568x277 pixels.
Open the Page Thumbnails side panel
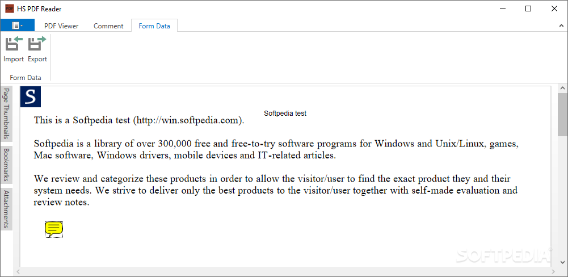6,114
